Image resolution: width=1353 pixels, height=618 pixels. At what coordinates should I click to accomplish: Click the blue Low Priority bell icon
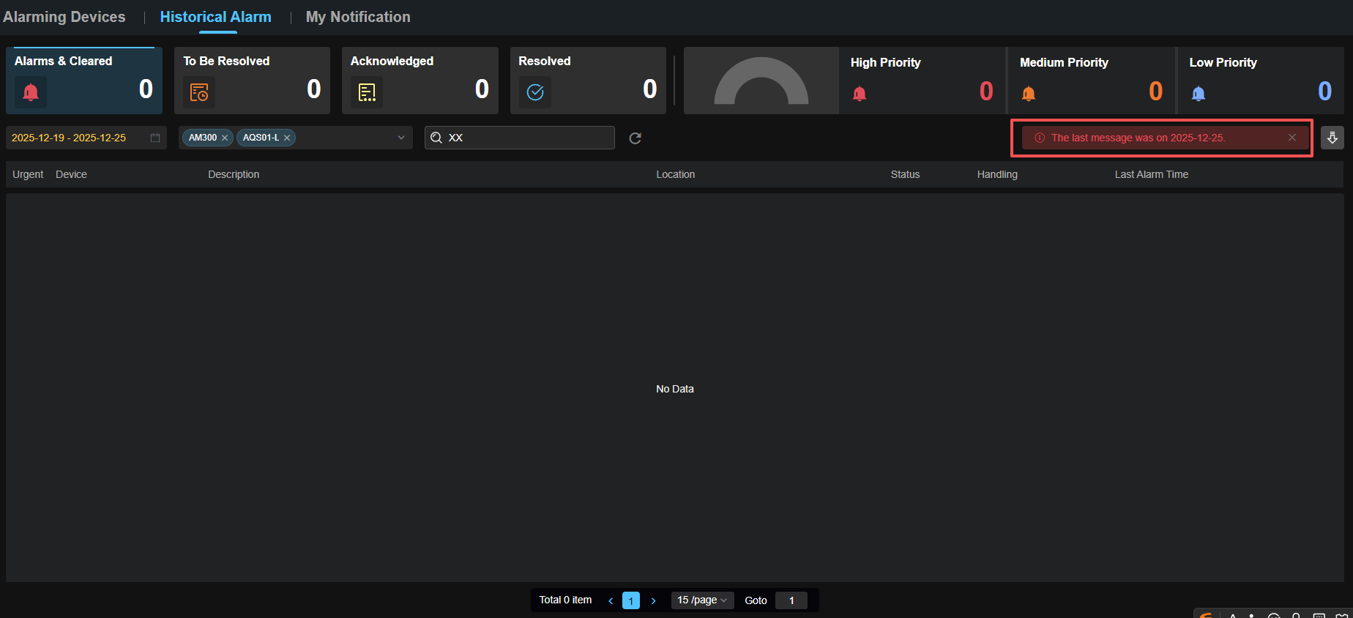pos(1199,94)
